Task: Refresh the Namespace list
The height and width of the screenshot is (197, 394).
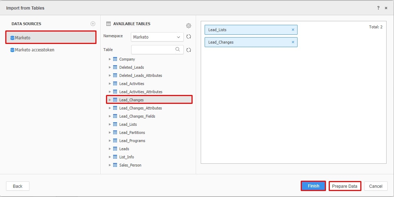Action: tap(189, 36)
